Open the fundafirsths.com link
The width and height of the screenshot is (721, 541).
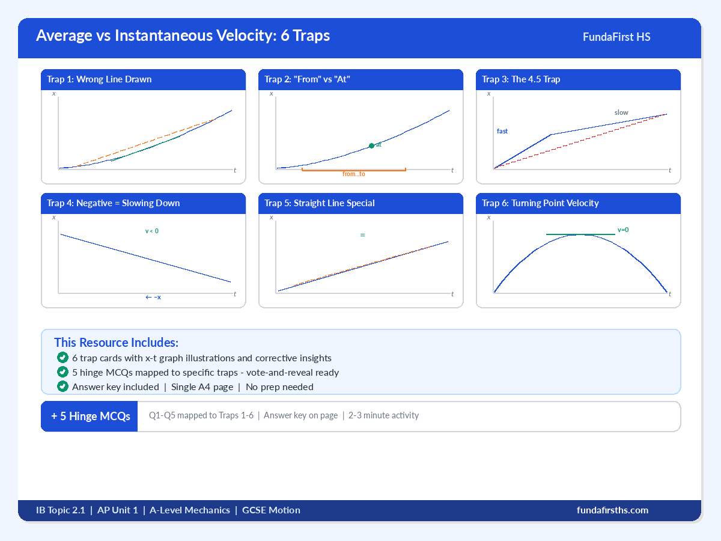click(x=612, y=510)
